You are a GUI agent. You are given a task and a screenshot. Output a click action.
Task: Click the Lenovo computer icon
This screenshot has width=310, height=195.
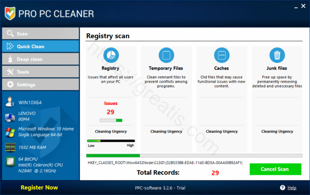(10, 117)
